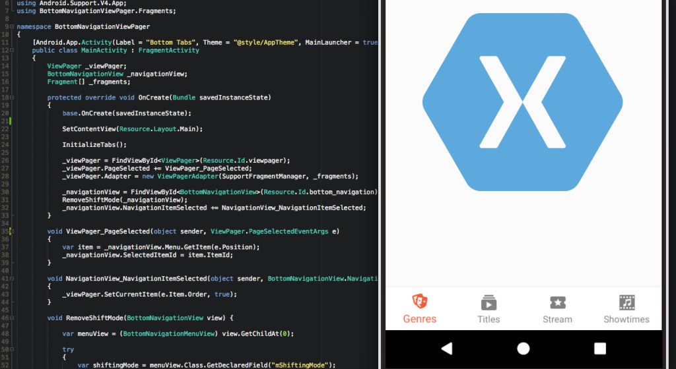Viewport: 676px width, 369px height.
Task: Collapse the OnCreate method fold on line 18
Action: (12, 98)
